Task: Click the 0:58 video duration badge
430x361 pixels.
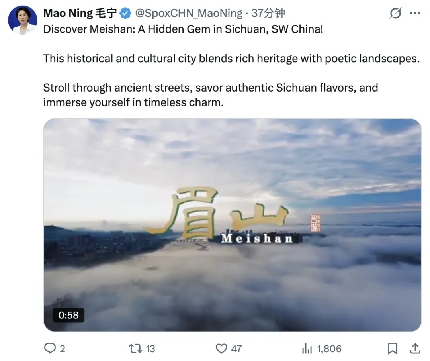Action: click(x=68, y=315)
